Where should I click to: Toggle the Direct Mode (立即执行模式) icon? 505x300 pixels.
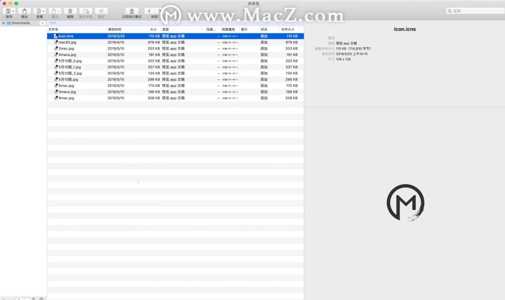pyautogui.click(x=132, y=11)
